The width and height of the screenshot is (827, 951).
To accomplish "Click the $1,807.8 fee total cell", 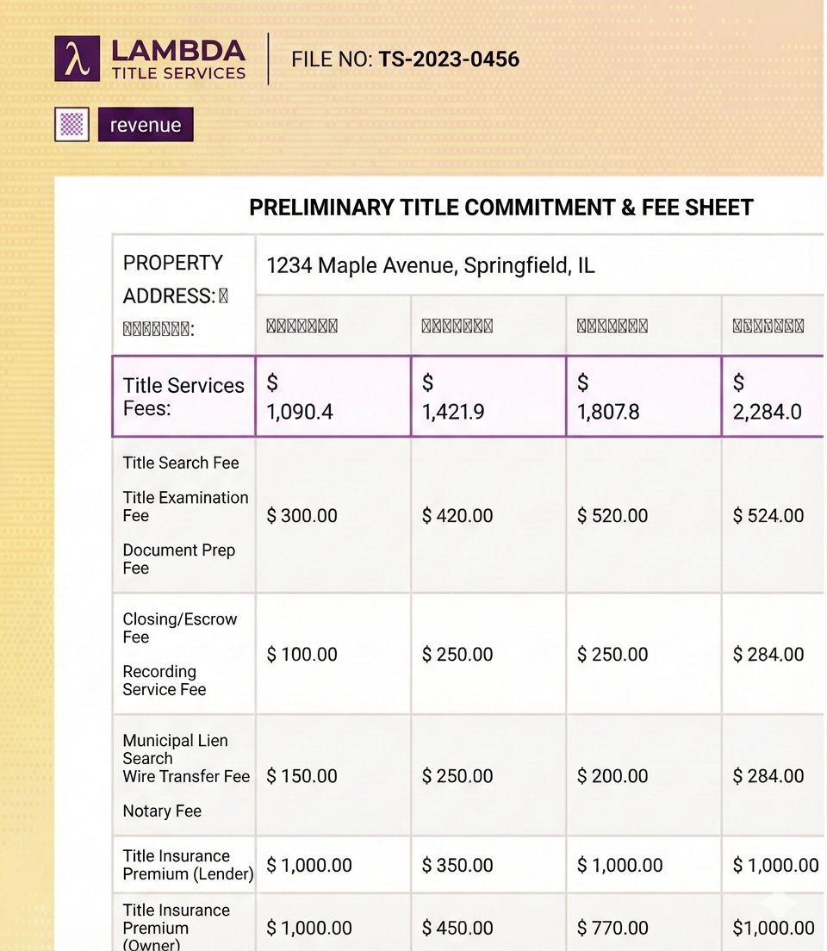I will [643, 396].
